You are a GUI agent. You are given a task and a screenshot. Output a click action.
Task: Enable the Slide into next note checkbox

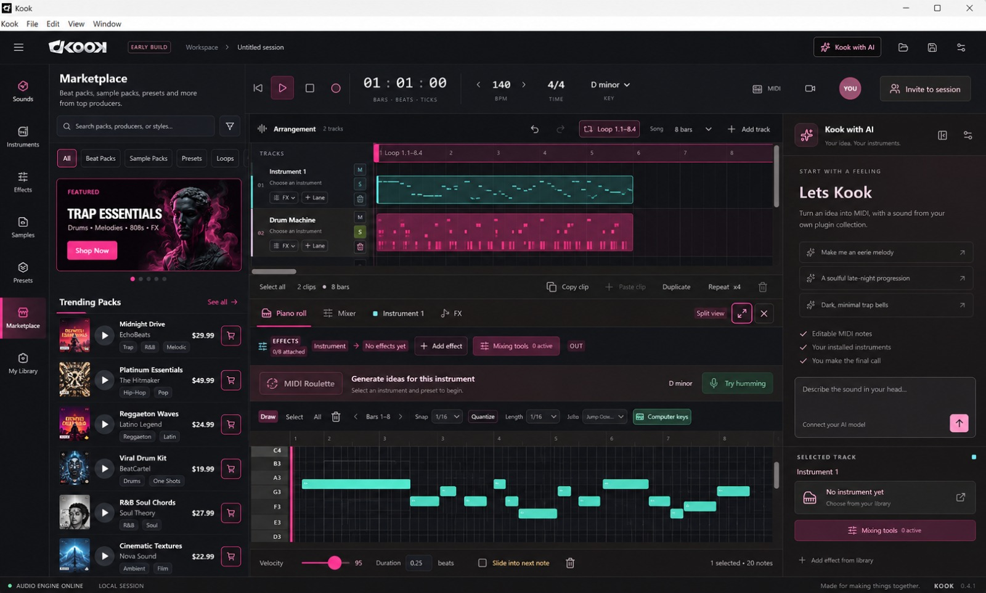click(483, 563)
